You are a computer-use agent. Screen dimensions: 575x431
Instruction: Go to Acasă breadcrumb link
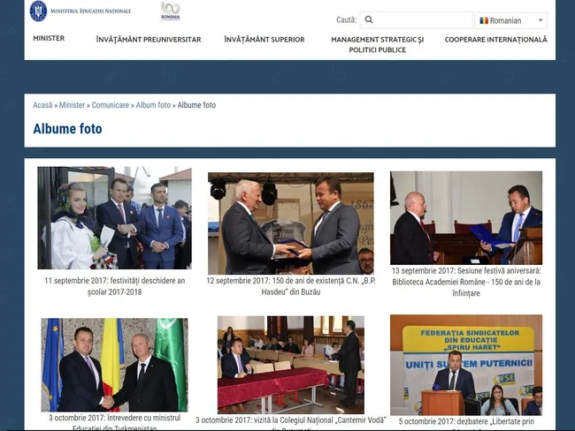42,105
